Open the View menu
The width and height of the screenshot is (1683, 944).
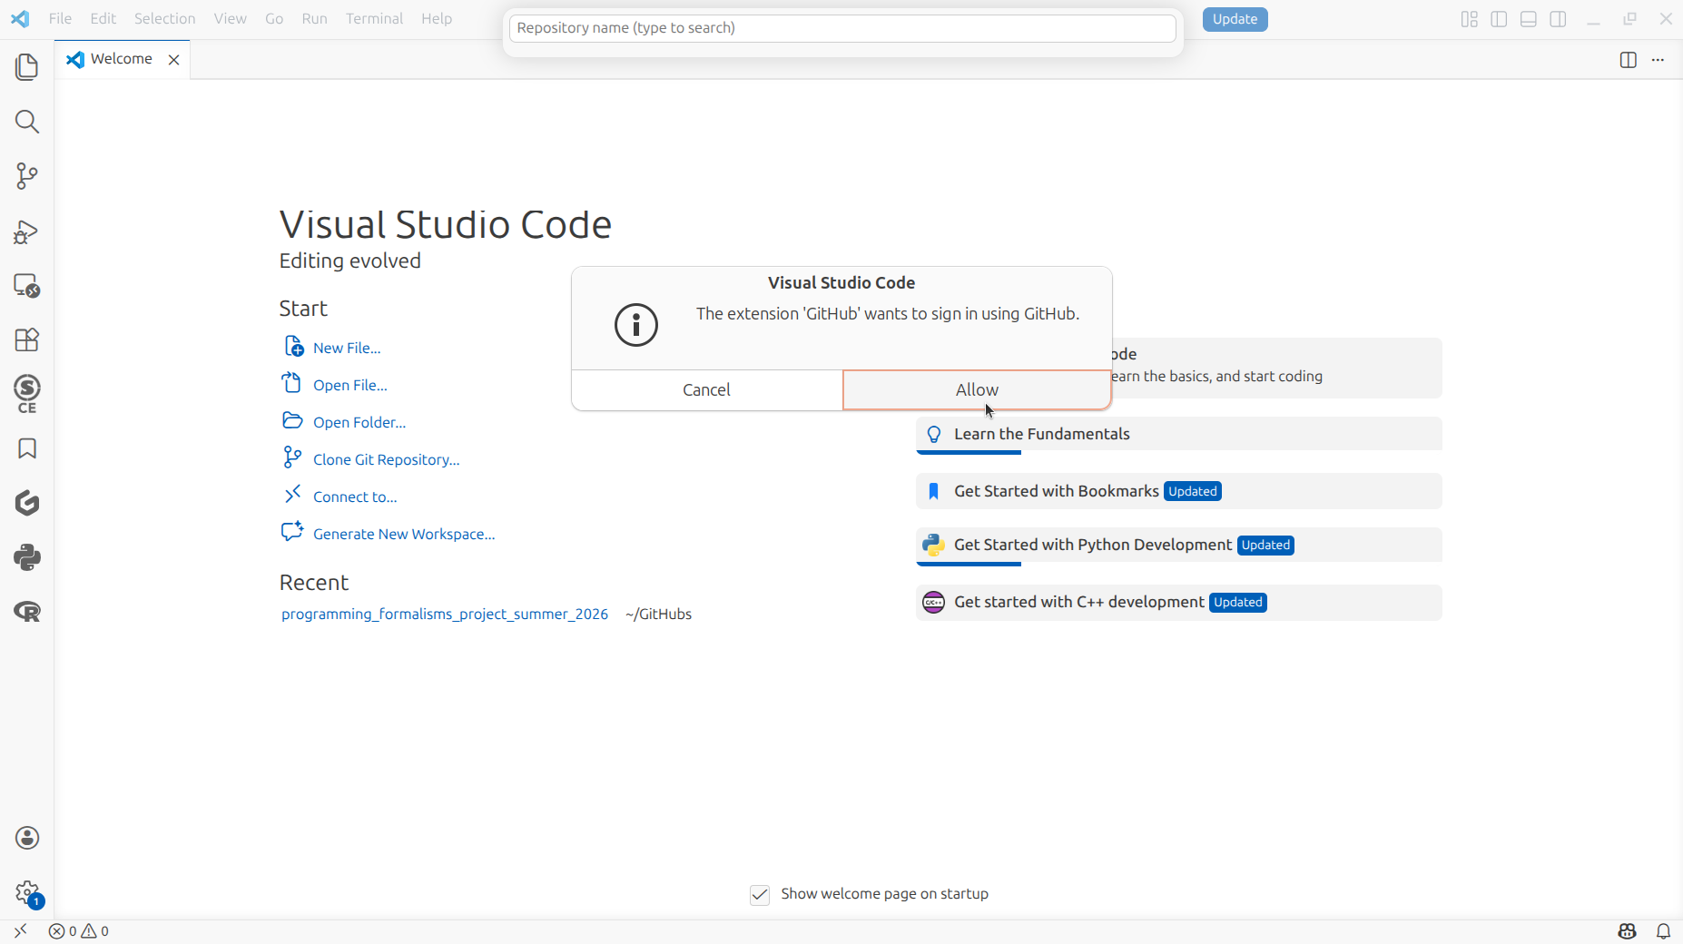coord(230,18)
